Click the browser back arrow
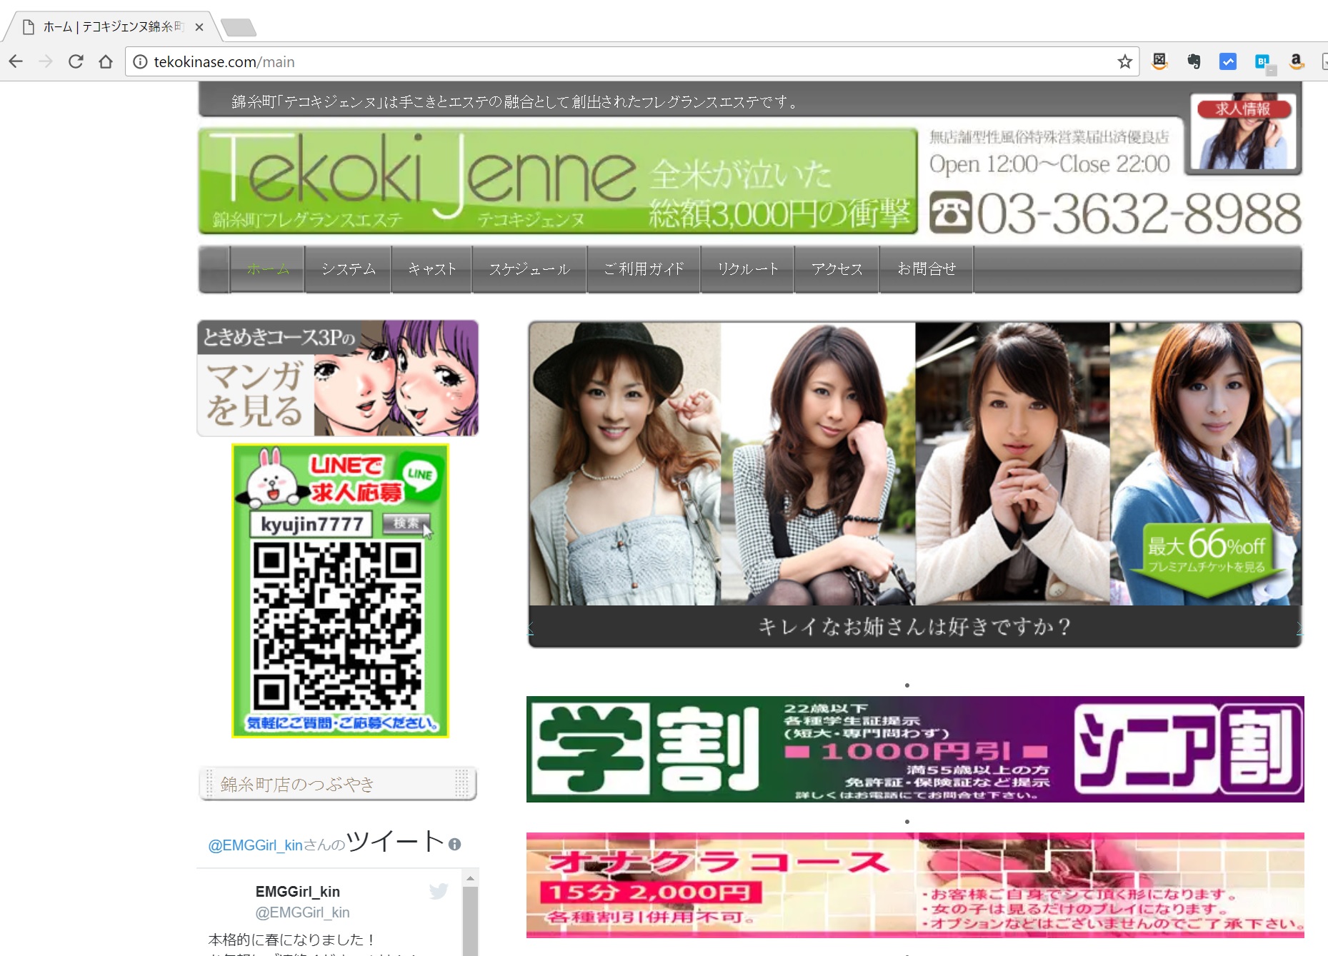Image resolution: width=1328 pixels, height=956 pixels. tap(16, 62)
